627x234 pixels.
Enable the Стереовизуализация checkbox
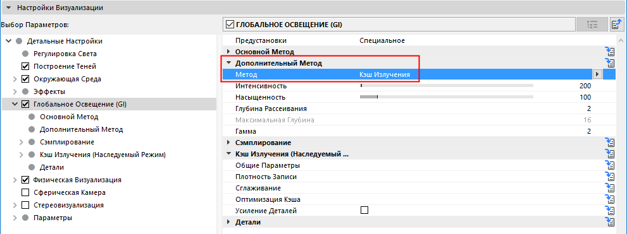coord(25,205)
